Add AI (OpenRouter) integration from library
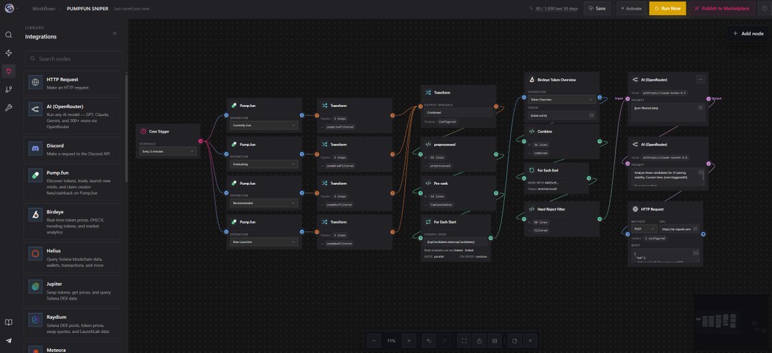The image size is (772, 353). tap(72, 116)
